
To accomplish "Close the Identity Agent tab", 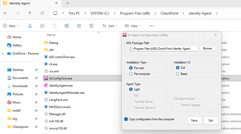I will click(56, 3).
